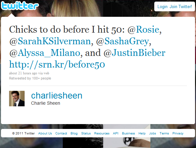Click the 'about 21 hours ago' timestamp
Screen dimensions: 196x148
(x=23, y=73)
